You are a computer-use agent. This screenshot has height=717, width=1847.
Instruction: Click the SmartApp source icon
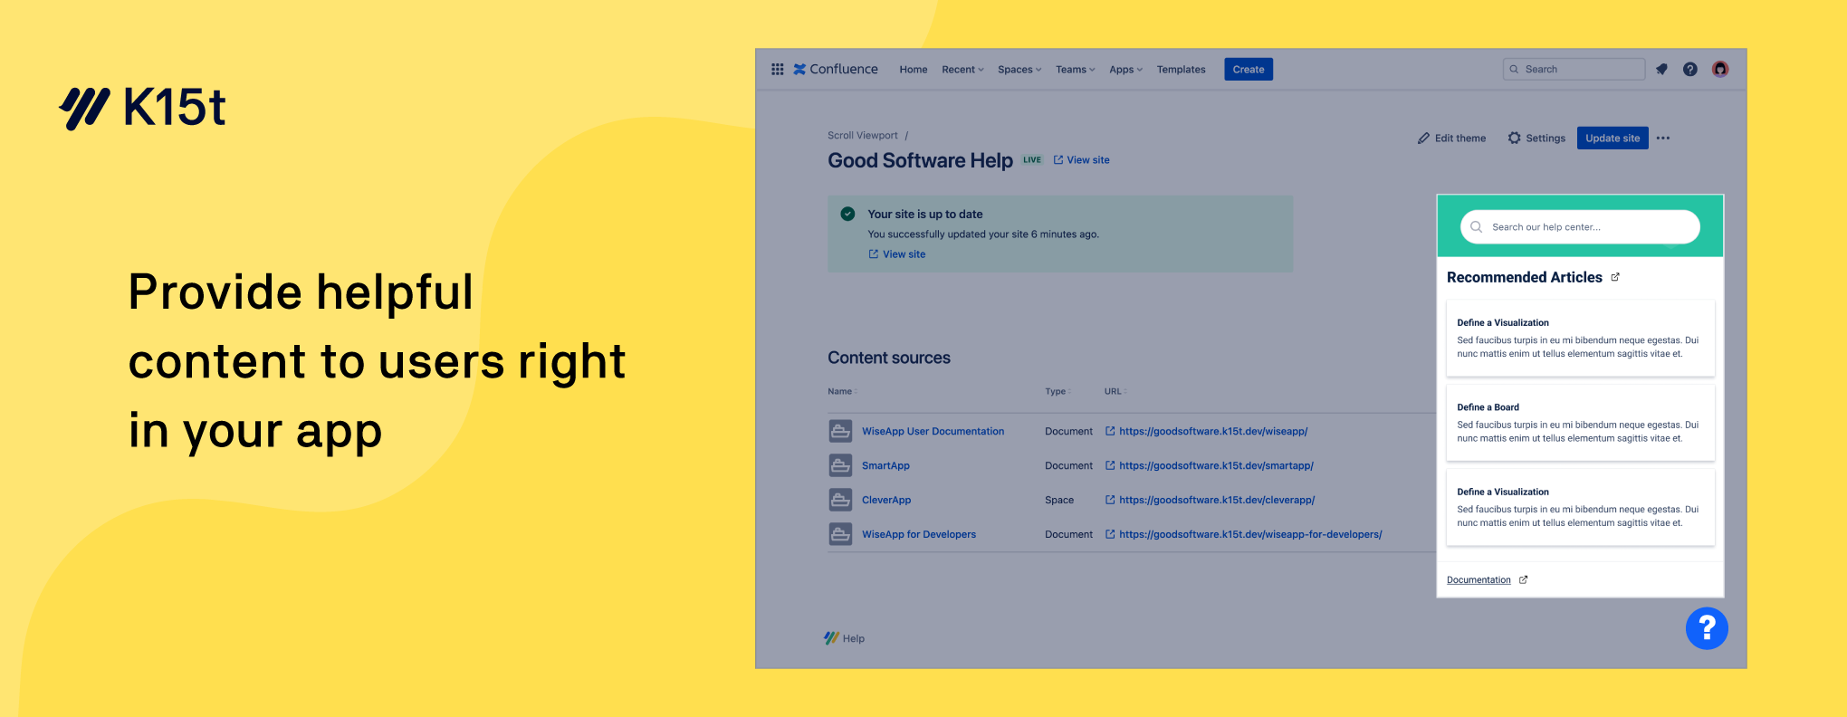[840, 465]
